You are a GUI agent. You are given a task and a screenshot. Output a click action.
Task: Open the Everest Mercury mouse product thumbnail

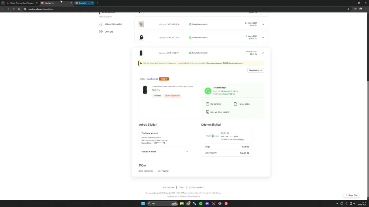(x=145, y=90)
